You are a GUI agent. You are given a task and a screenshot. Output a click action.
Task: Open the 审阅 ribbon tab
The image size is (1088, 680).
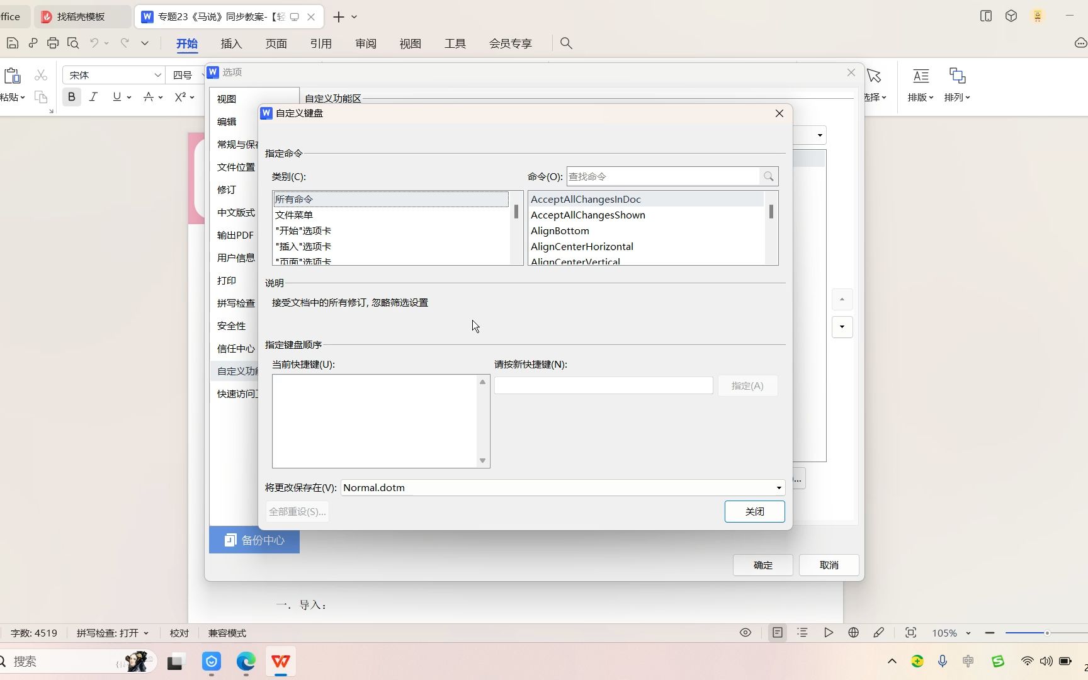366,43
